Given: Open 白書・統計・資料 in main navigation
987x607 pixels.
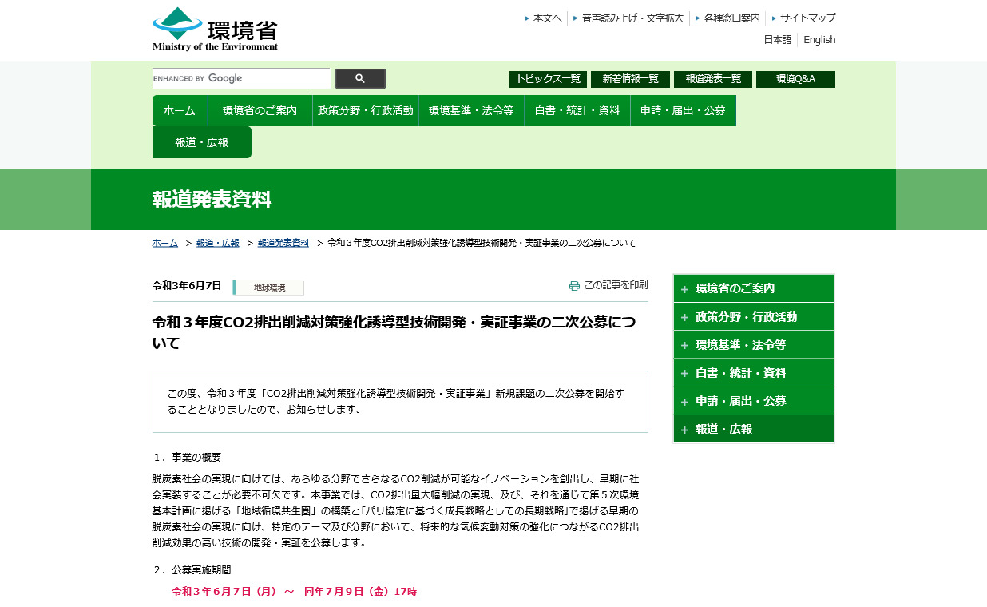Looking at the screenshot, I should pyautogui.click(x=577, y=111).
